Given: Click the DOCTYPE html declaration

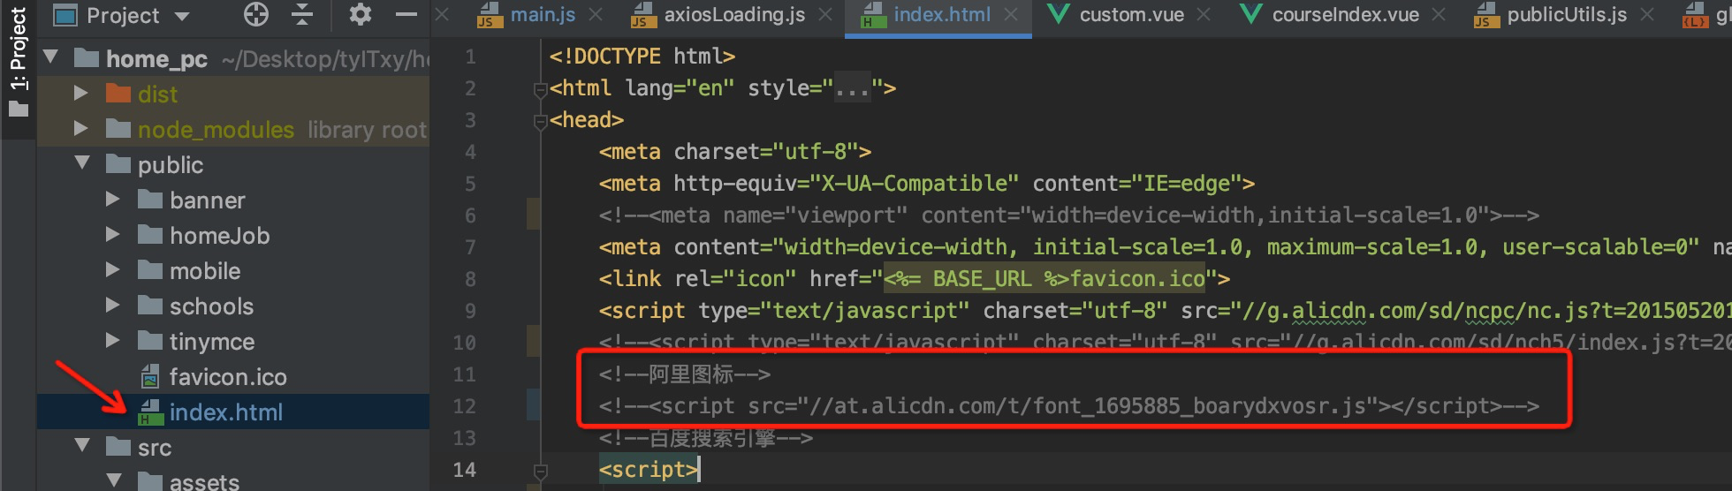Looking at the screenshot, I should click(x=642, y=57).
